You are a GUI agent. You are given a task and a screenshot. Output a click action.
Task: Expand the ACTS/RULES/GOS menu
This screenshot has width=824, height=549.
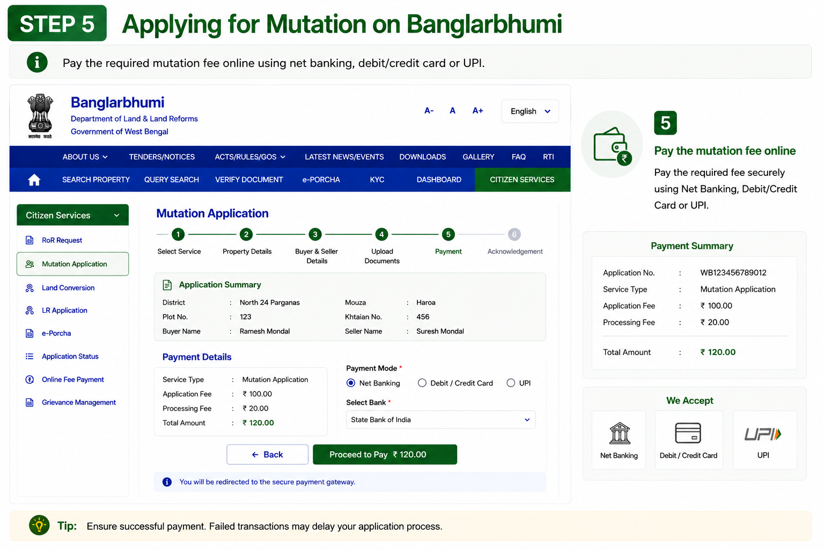250,157
